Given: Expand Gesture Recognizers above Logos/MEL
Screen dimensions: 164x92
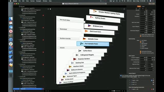Looking at the screenshot, I should click(20, 19).
